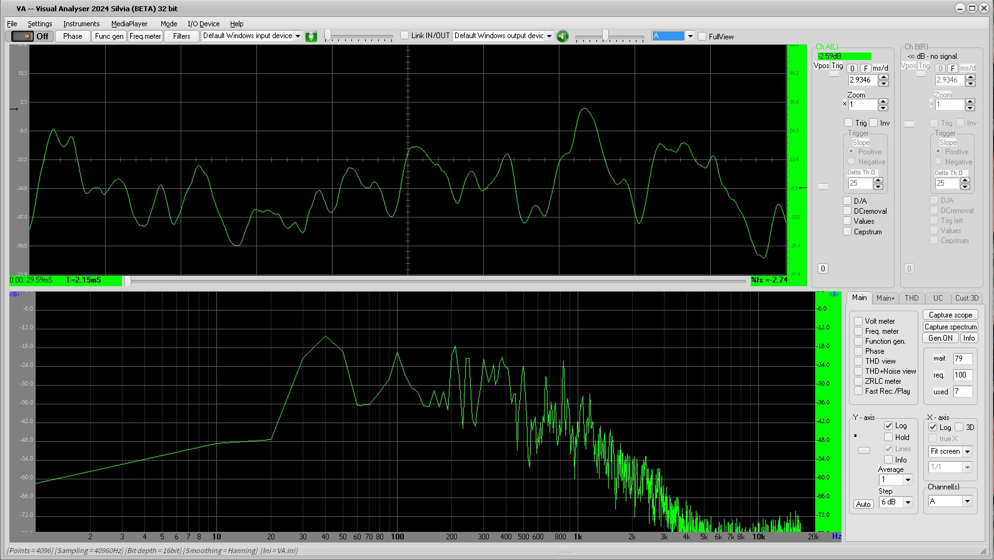
Task: Click the Ch A zero reset button beside F
Action: 852,68
